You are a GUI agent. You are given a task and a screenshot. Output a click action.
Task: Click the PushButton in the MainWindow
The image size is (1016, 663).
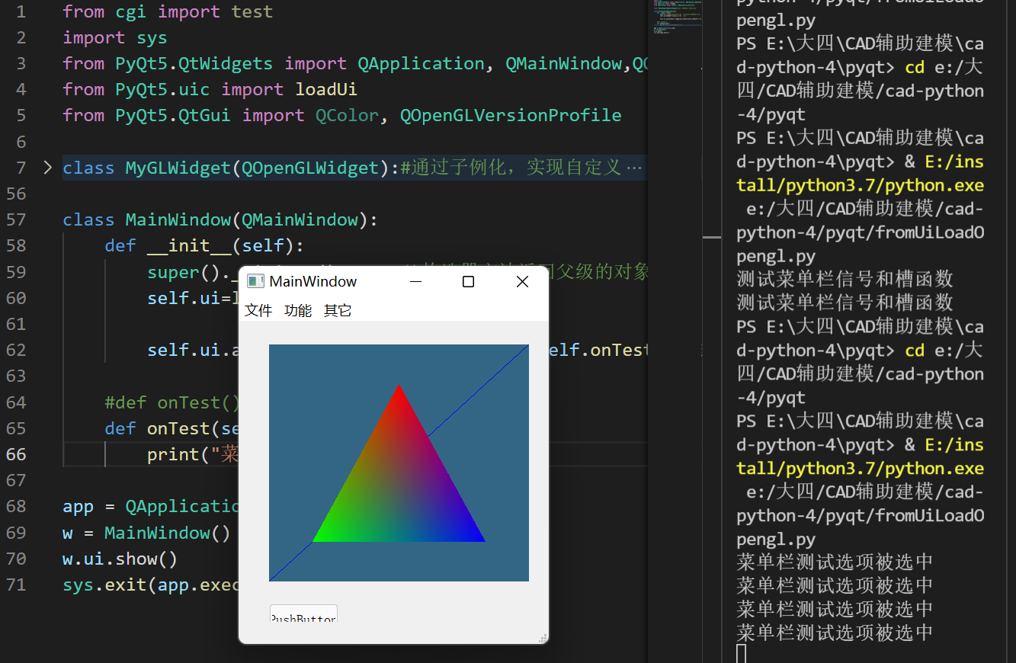(303, 615)
